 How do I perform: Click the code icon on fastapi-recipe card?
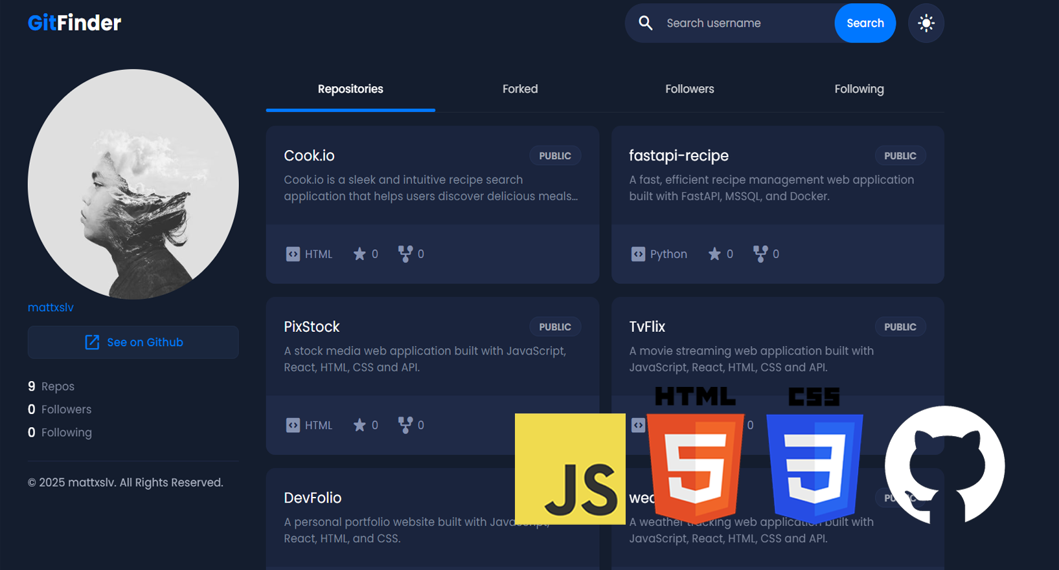click(638, 254)
